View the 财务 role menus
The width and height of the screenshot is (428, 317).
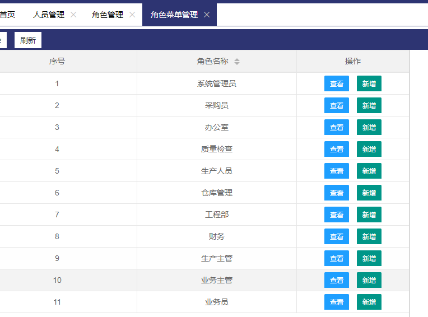337,236
